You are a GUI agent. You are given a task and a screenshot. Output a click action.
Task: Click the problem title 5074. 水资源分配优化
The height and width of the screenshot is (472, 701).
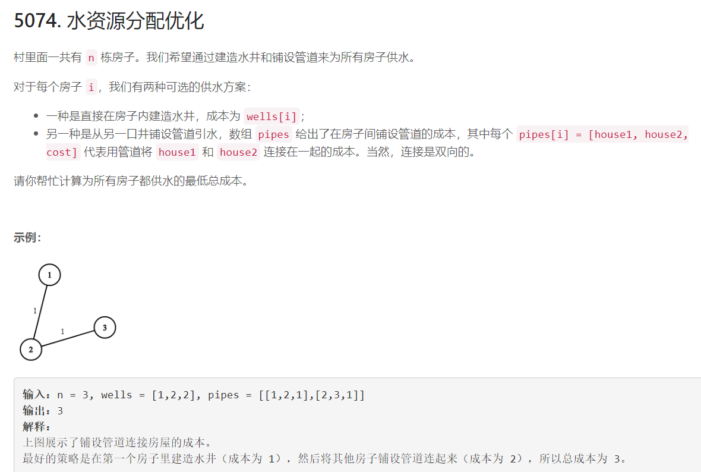click(109, 21)
